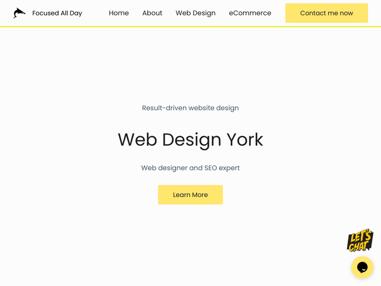Click the dolphin logo icon
The width and height of the screenshot is (381, 286).
(19, 13)
